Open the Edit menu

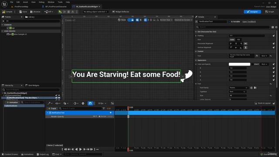18,2
